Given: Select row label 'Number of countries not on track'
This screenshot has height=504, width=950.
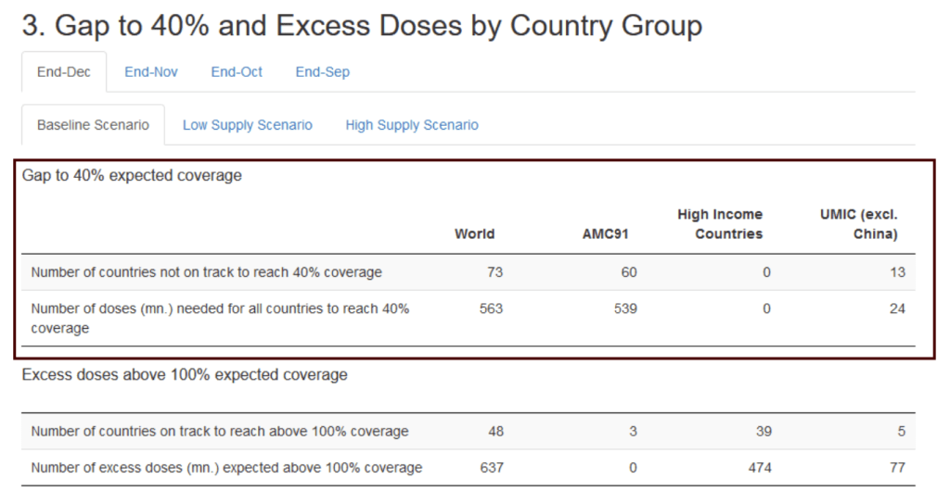Looking at the screenshot, I should pos(206,272).
